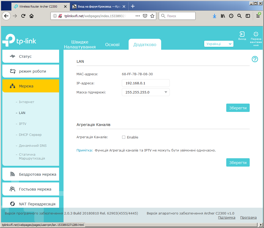Switch to the Основні tab
264x228 pixels.
coord(112,45)
